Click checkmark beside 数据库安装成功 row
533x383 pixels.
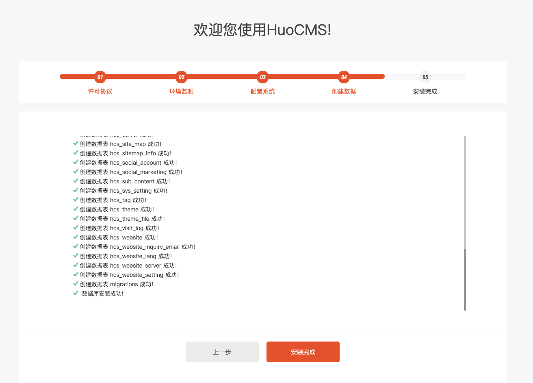click(x=76, y=293)
